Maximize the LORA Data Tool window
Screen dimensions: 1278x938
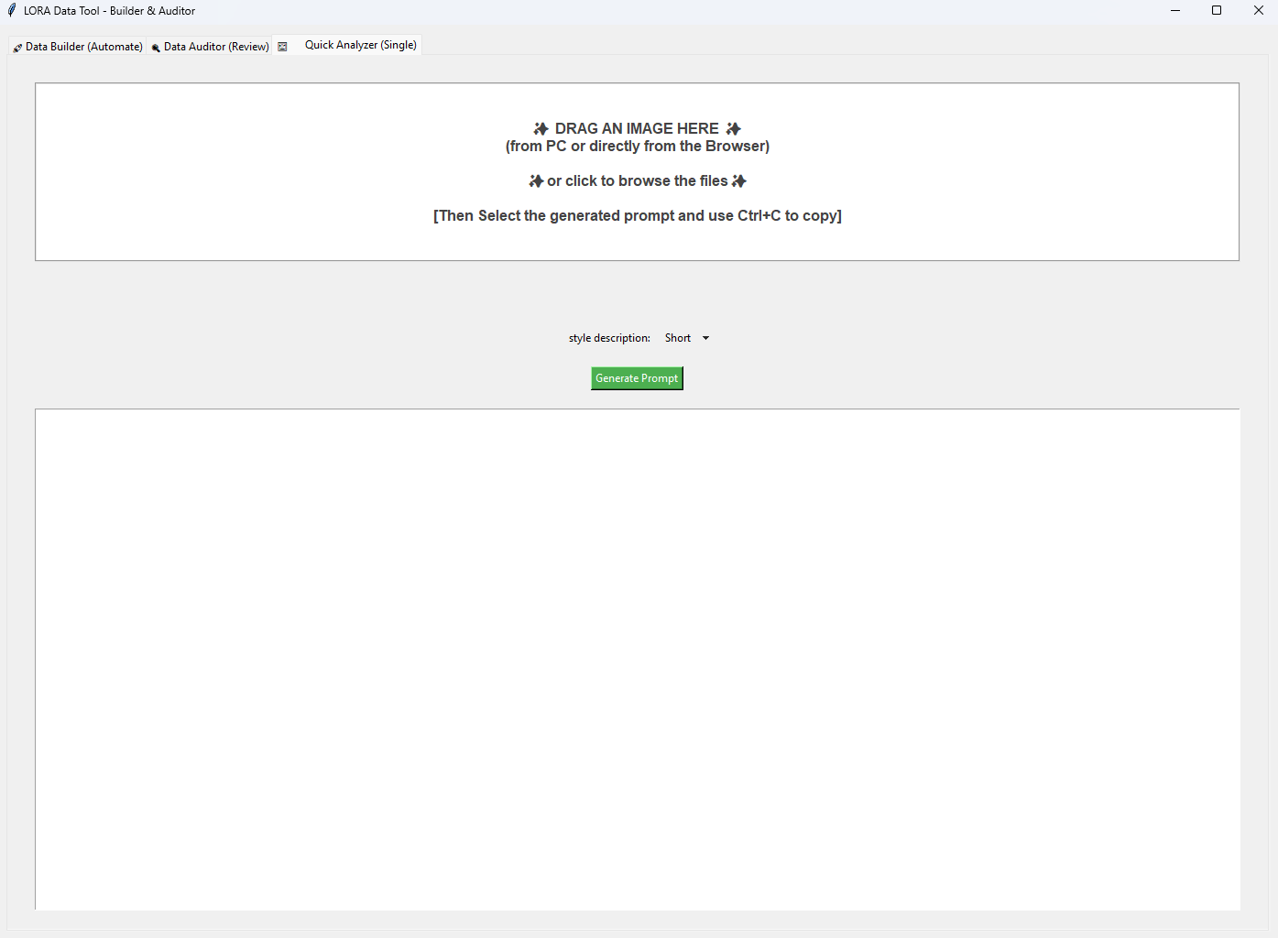(x=1217, y=11)
